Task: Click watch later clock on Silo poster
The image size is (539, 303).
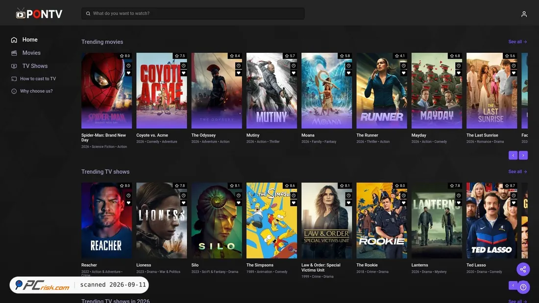Action: point(238,195)
